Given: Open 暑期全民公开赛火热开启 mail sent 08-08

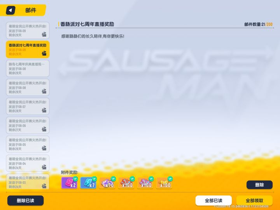Looking at the screenshot, I should [28, 87].
